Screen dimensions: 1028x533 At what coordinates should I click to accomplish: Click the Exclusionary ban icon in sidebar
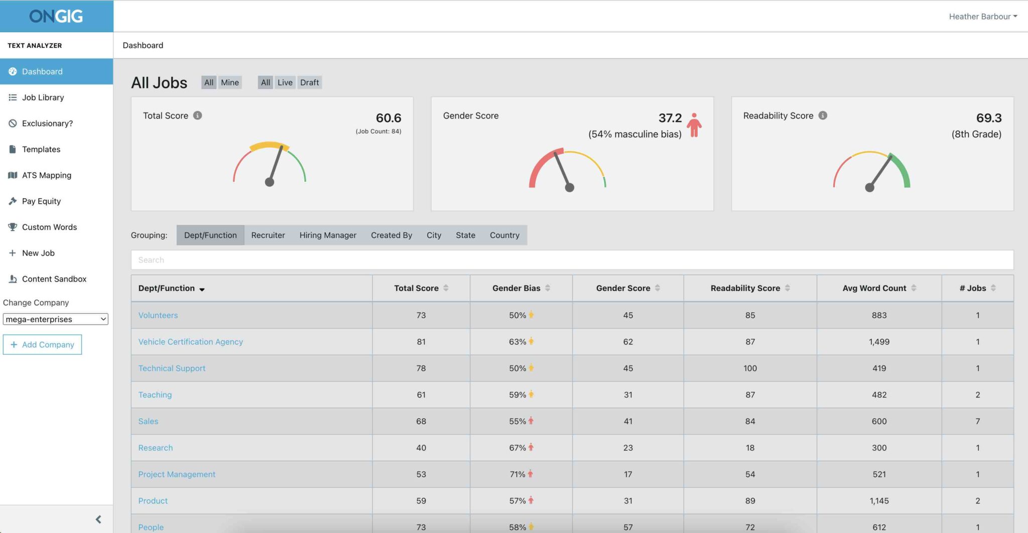pos(13,123)
